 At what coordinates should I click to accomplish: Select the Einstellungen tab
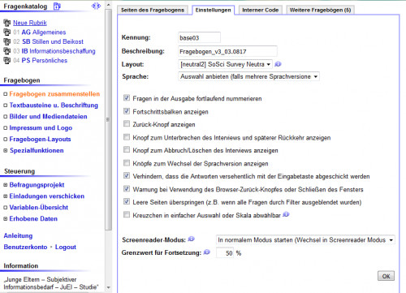[213, 10]
